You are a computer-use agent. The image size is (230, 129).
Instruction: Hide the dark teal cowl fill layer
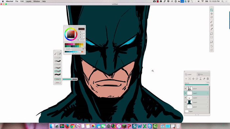tap(185, 102)
